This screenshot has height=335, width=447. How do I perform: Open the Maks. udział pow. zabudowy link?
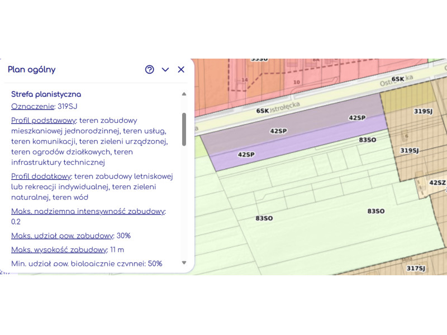(x=63, y=236)
